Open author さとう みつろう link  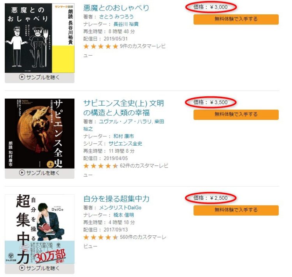point(116,17)
